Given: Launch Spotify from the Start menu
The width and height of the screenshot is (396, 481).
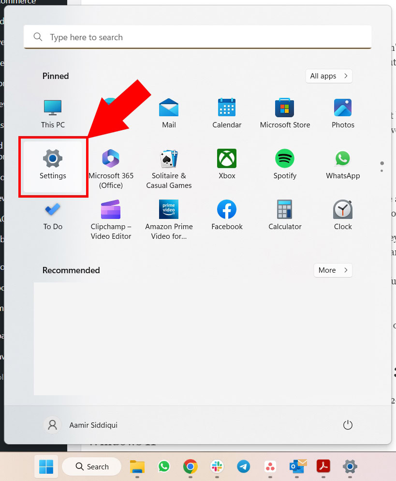Looking at the screenshot, I should click(284, 165).
